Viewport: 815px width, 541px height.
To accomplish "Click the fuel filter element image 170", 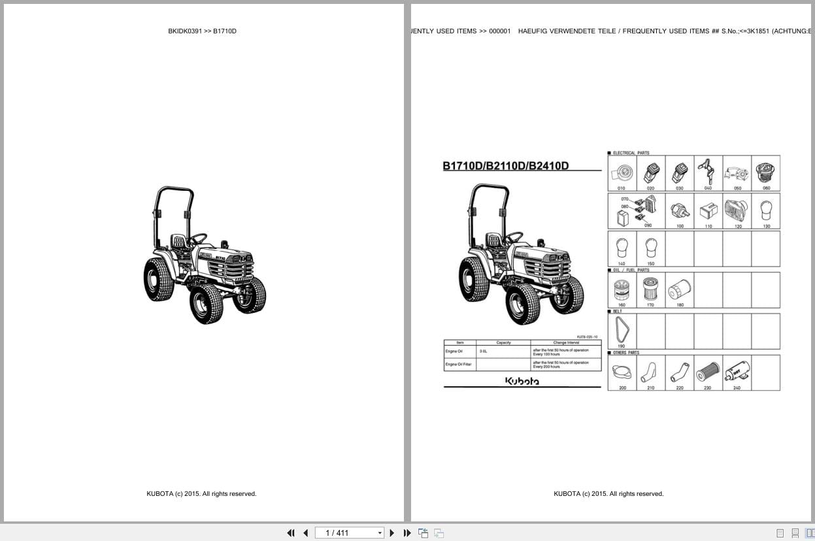I will coord(651,289).
